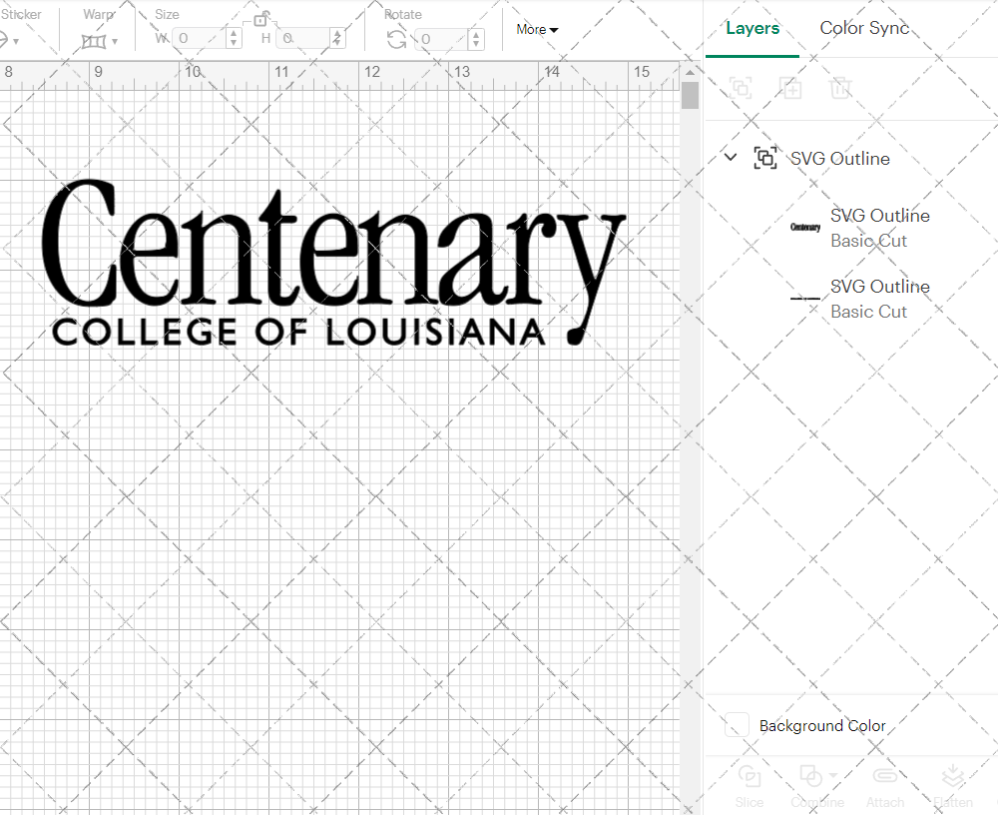Click the delete layer trash icon
Image resolution: width=998 pixels, height=815 pixels.
pos(841,88)
